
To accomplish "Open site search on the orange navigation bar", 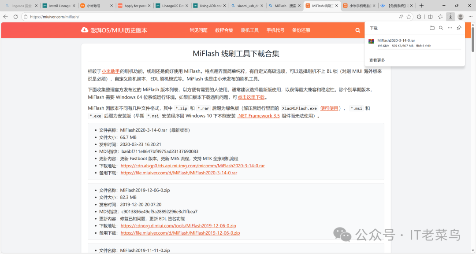I will pos(357,30).
